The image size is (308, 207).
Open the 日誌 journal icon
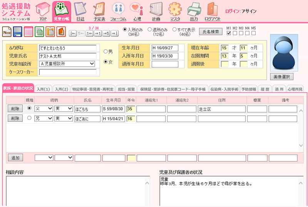pos(80,10)
